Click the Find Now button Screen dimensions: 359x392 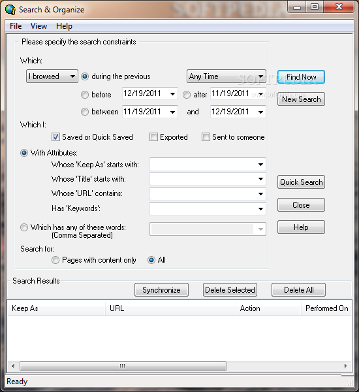[x=301, y=77]
